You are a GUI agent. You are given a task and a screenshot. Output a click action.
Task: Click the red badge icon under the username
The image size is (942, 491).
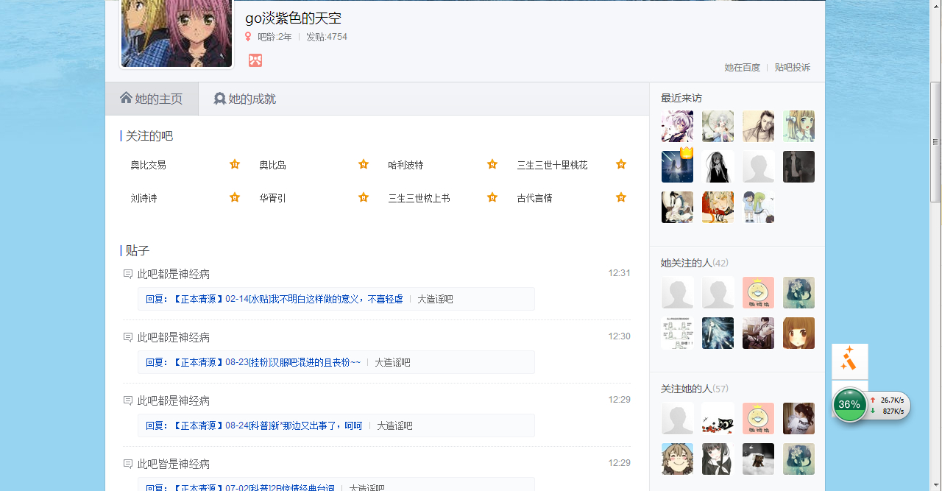[x=255, y=60]
